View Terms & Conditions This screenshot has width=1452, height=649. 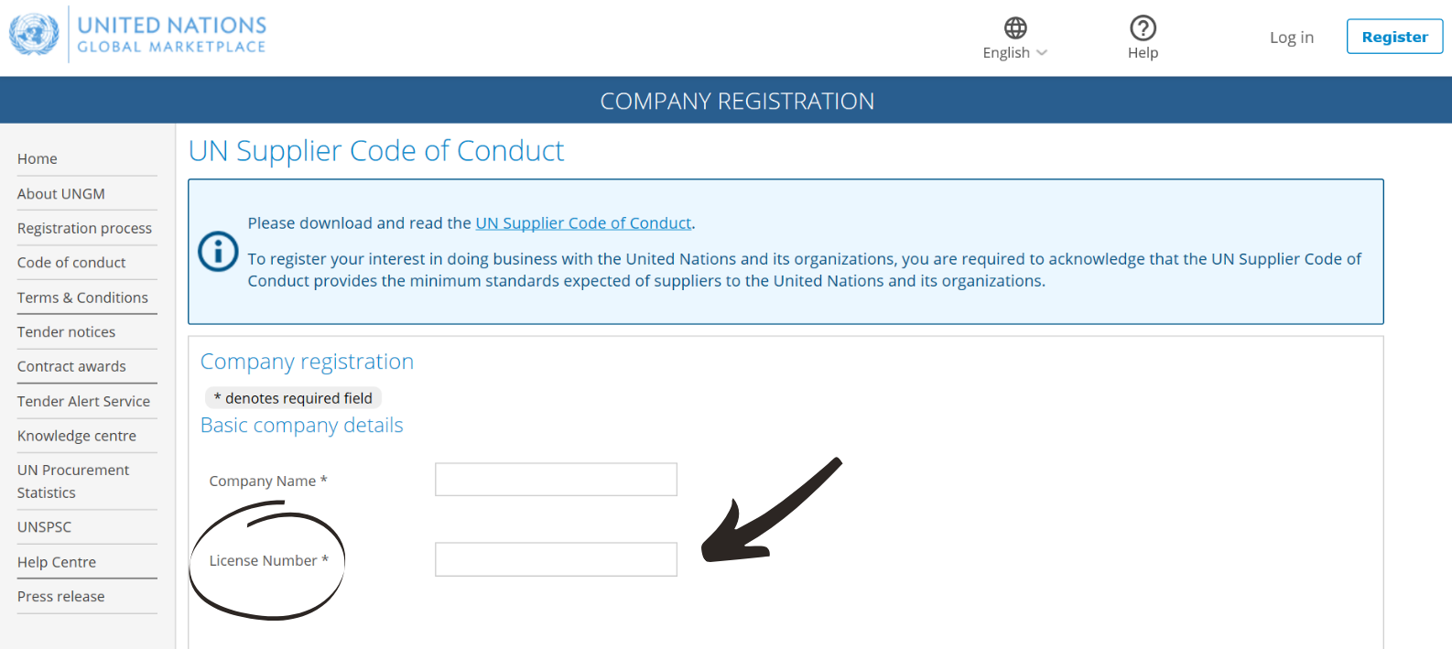click(82, 297)
